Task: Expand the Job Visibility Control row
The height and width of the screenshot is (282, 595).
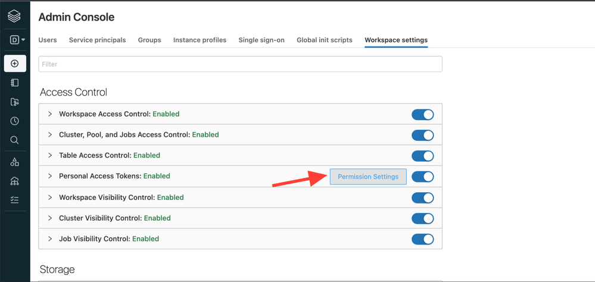Action: pos(50,239)
